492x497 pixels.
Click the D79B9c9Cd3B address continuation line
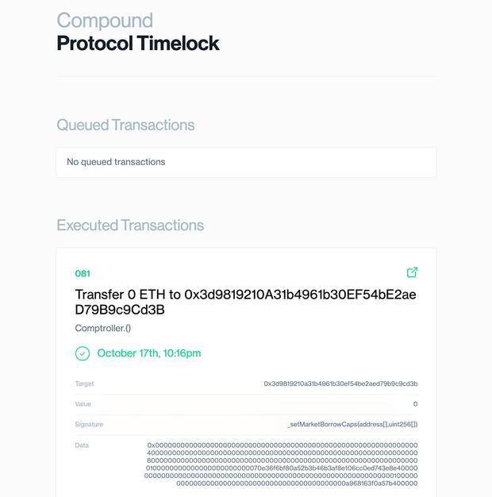(120, 310)
